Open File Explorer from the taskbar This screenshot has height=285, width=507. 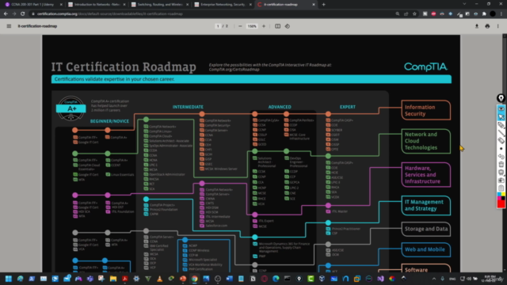pyautogui.click(x=113, y=279)
